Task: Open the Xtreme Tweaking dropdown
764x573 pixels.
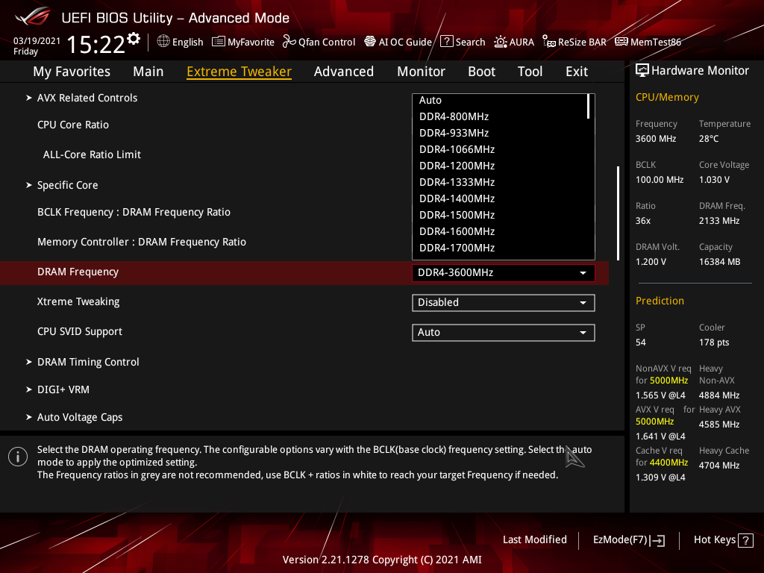Action: [x=504, y=303]
